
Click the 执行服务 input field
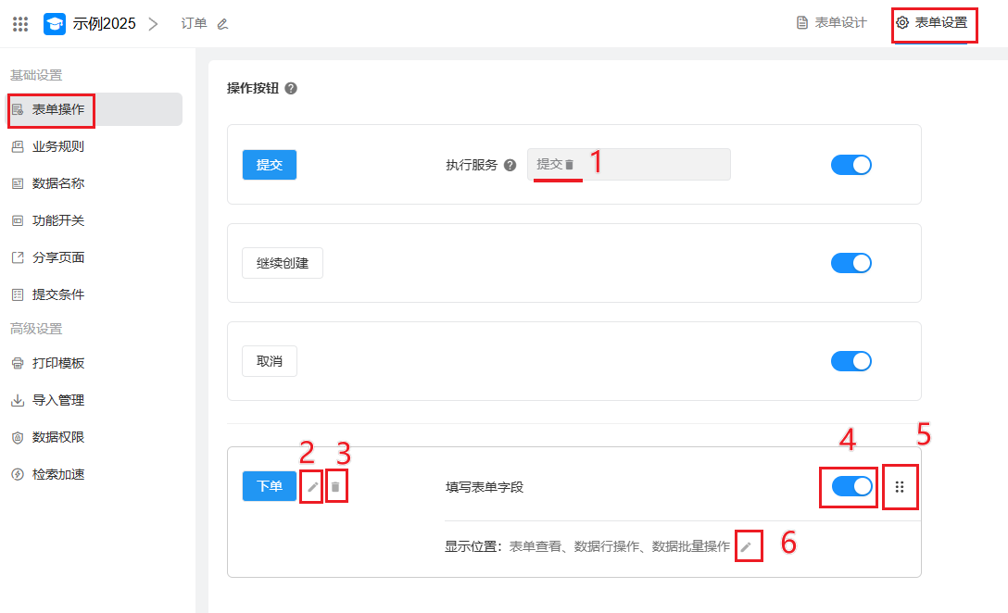click(649, 165)
